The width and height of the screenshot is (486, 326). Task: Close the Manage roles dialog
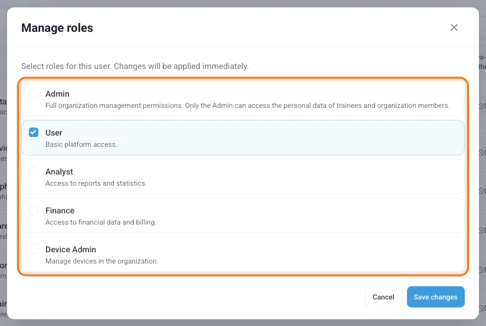(454, 28)
